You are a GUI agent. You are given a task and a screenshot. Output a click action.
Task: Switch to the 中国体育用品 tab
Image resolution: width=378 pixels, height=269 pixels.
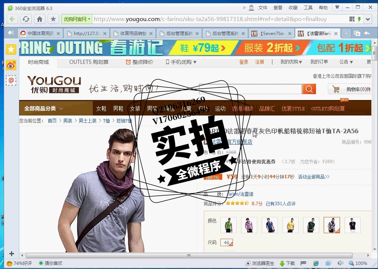click(x=40, y=33)
